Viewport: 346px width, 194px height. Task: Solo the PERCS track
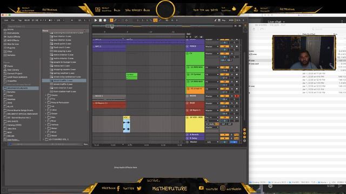pos(232,46)
